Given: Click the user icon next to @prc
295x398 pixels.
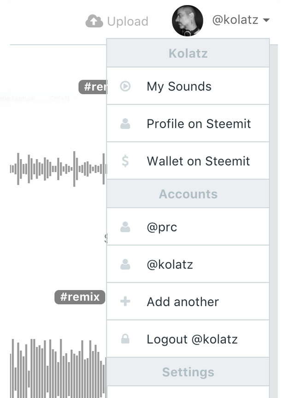Looking at the screenshot, I should [125, 227].
